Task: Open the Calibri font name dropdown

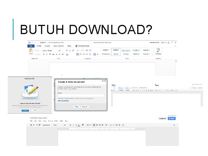Action: coord(50,51)
